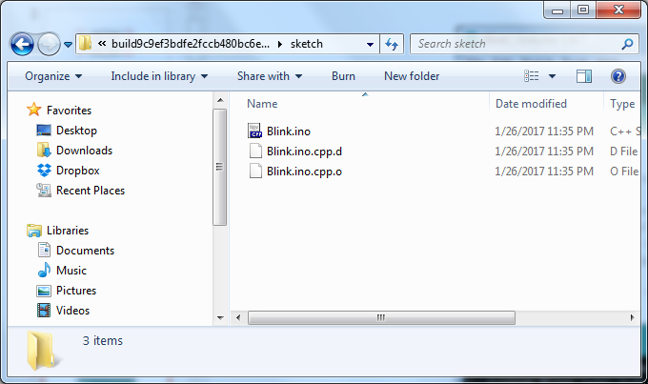This screenshot has height=384, width=648.
Task: Click the date of Blink.ino
Action: click(544, 131)
